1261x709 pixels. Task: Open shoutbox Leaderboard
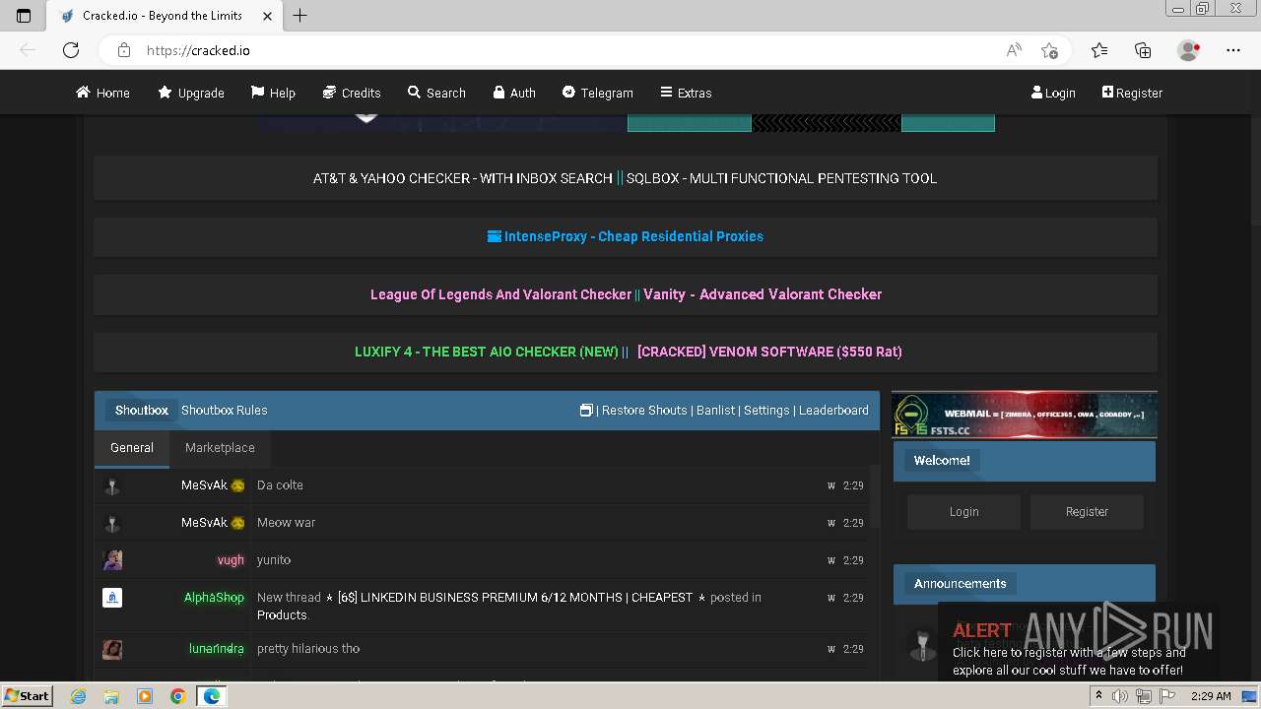click(833, 411)
